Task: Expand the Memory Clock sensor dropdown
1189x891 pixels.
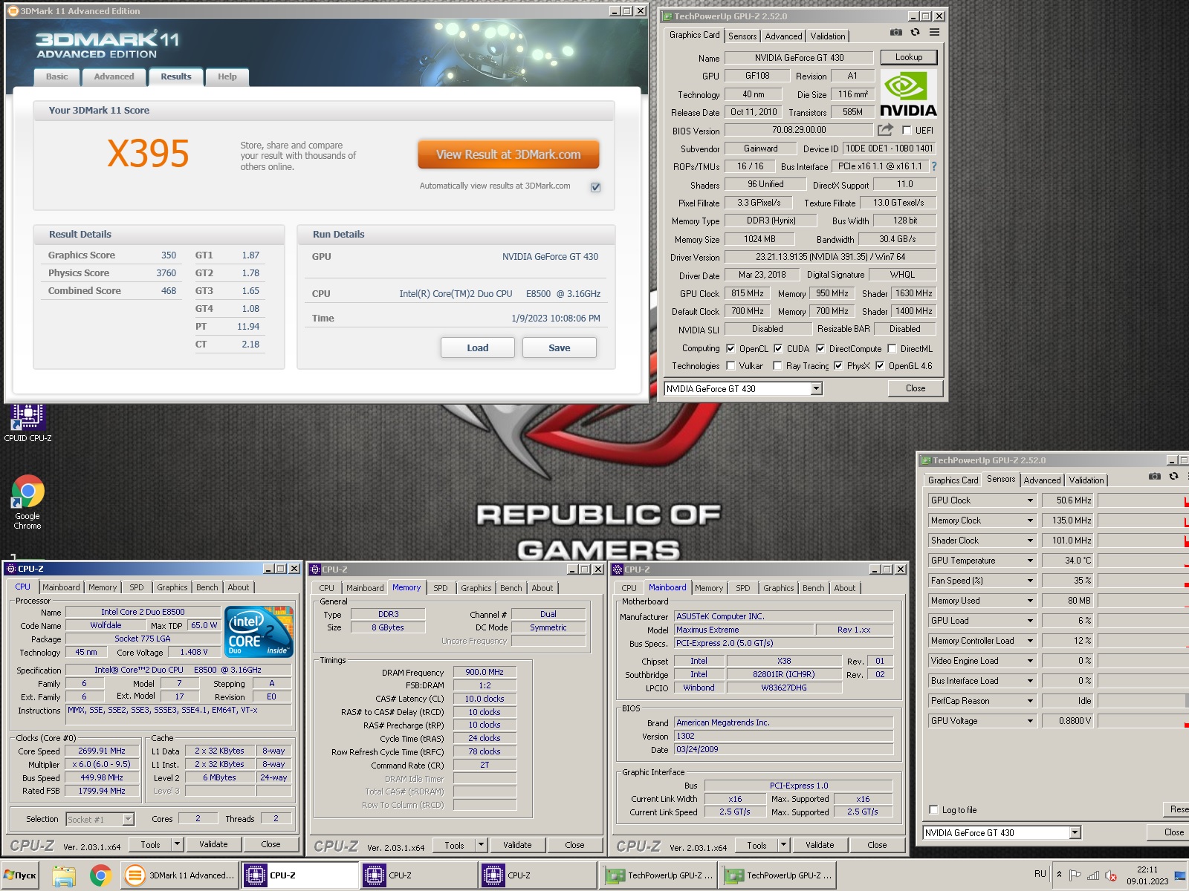Action: coord(1030,520)
